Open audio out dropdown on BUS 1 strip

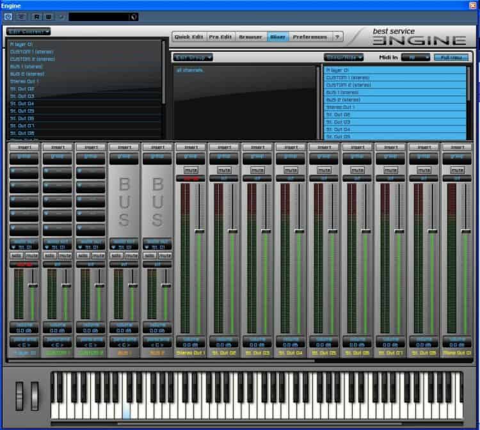(124, 247)
